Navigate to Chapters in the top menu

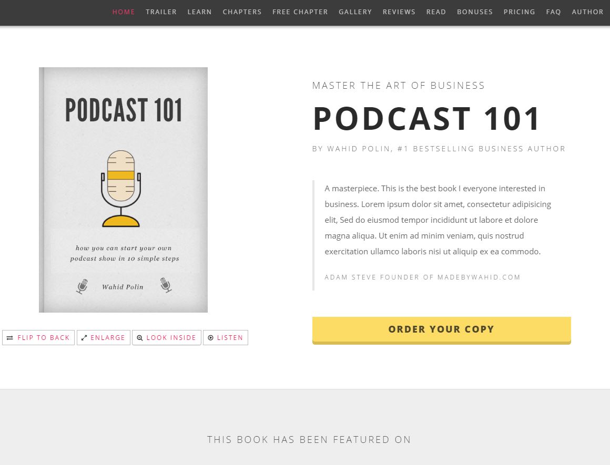coord(242,12)
